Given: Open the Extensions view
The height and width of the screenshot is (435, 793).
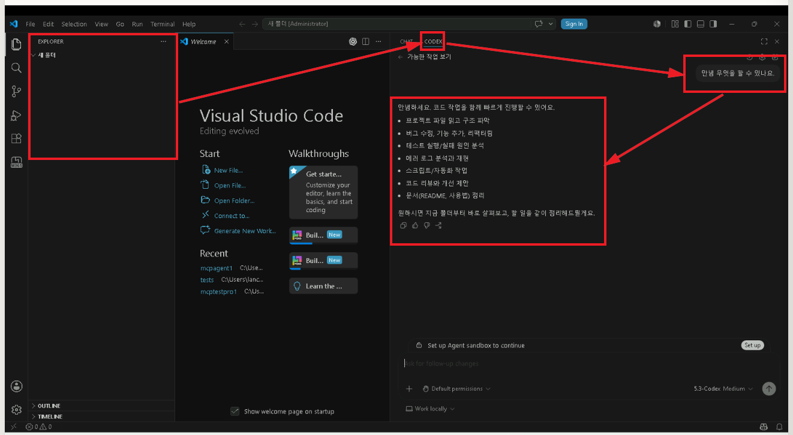Looking at the screenshot, I should (x=16, y=138).
